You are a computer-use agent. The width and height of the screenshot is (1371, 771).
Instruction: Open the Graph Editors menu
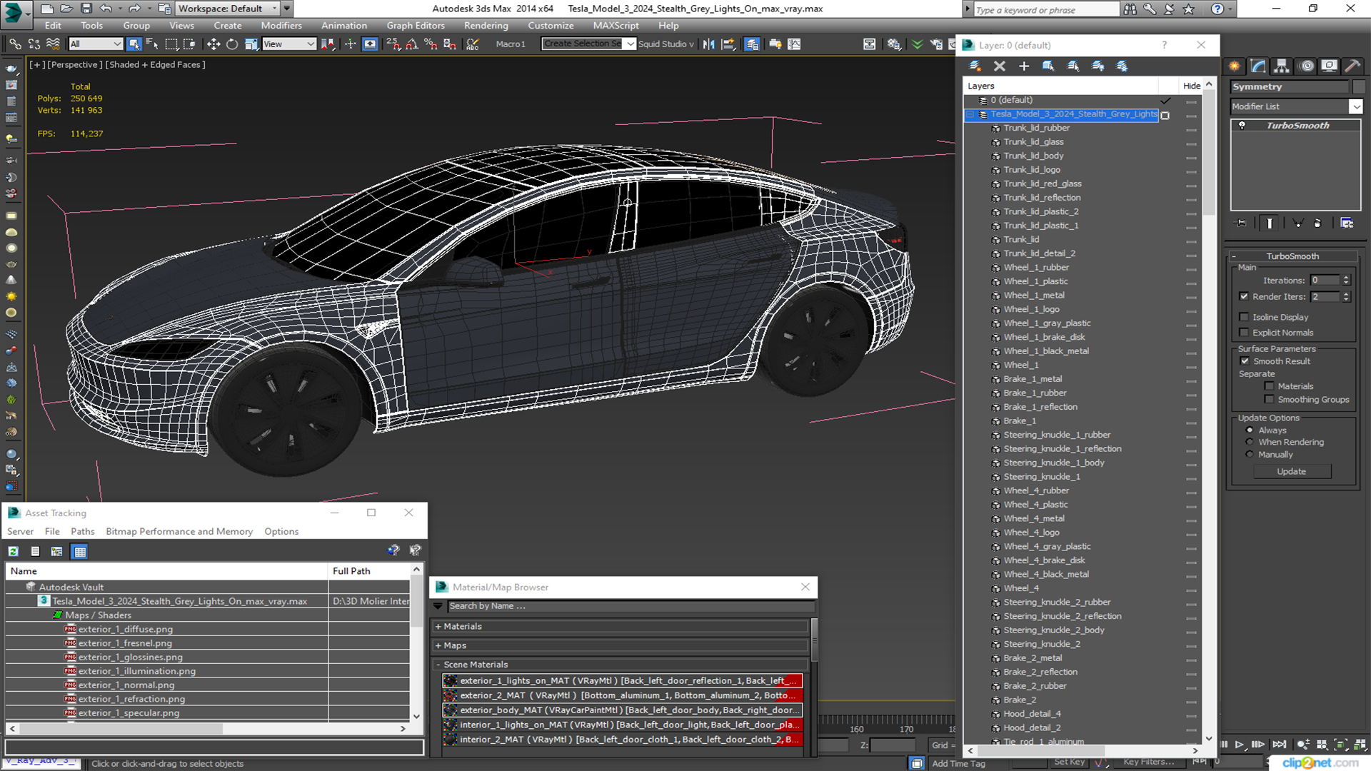(416, 26)
